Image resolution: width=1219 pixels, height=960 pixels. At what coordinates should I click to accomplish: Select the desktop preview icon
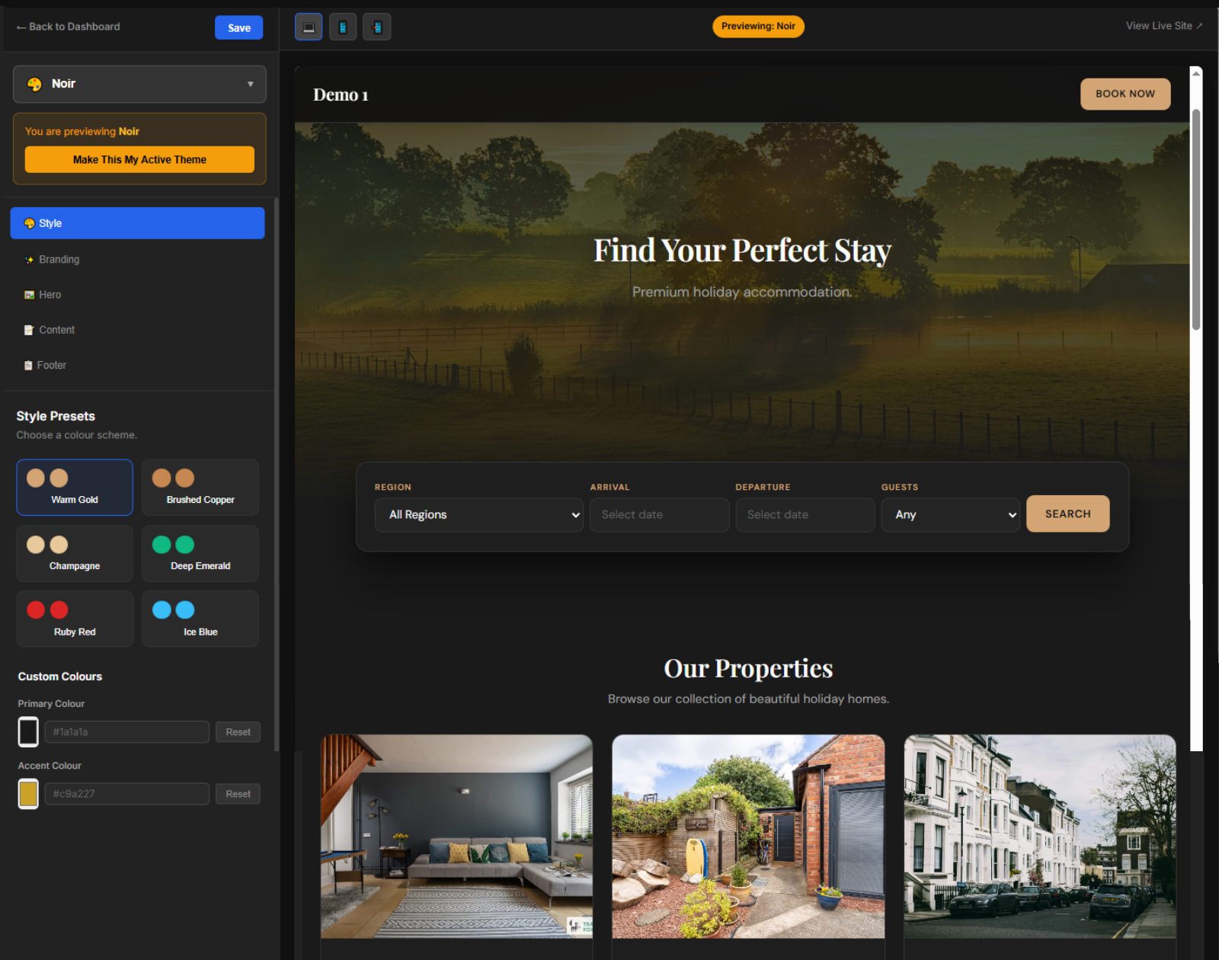[309, 27]
